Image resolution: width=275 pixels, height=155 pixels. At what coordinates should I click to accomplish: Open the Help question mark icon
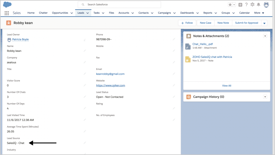click(246, 5)
